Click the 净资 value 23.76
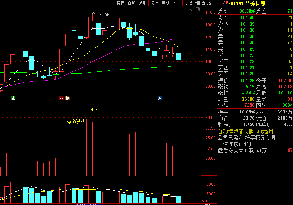293x205 pixels. click(x=249, y=118)
